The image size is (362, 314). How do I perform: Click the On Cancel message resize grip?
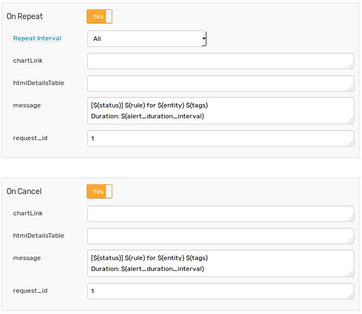pos(351,274)
